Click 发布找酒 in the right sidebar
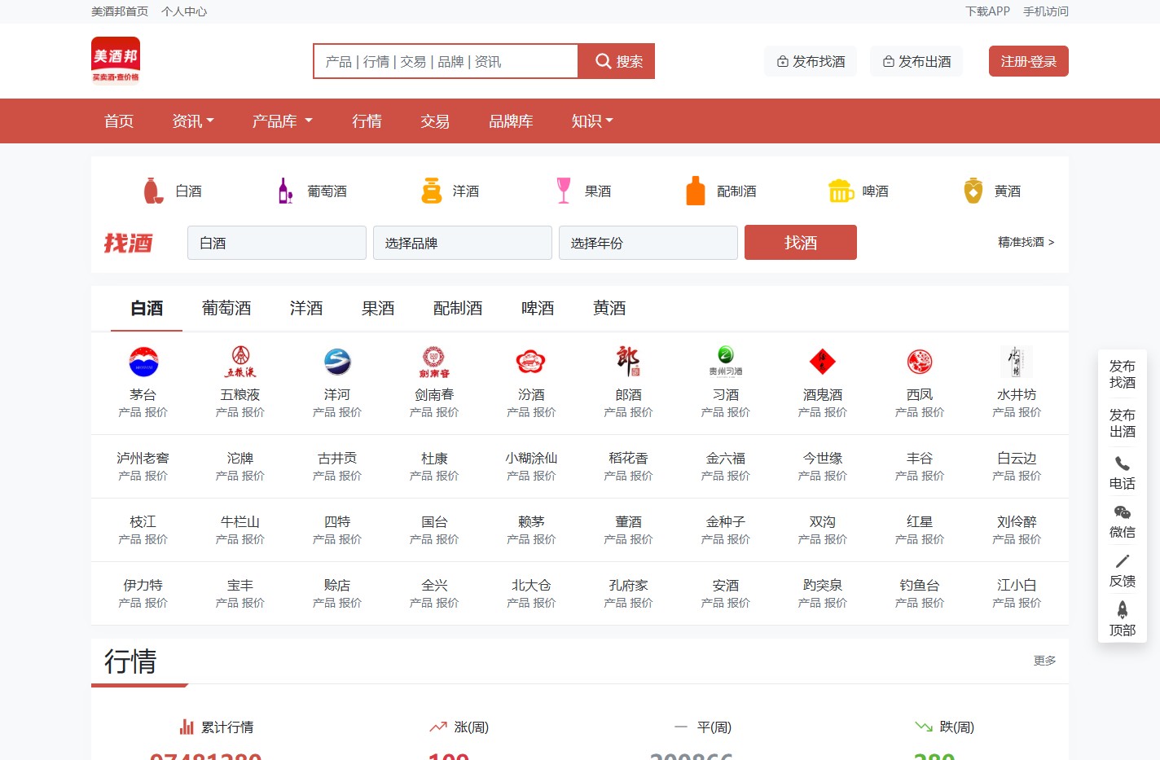Image resolution: width=1160 pixels, height=760 pixels. pyautogui.click(x=1123, y=374)
